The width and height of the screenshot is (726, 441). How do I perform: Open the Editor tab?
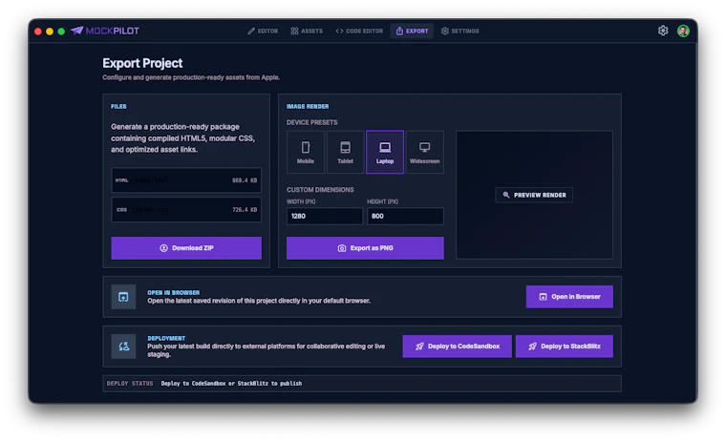tap(263, 31)
